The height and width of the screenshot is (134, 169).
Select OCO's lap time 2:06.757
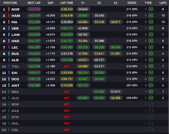67,79
